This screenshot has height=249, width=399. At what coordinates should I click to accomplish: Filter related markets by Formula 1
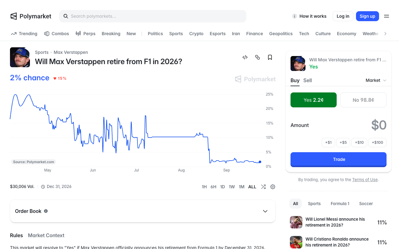tap(340, 204)
